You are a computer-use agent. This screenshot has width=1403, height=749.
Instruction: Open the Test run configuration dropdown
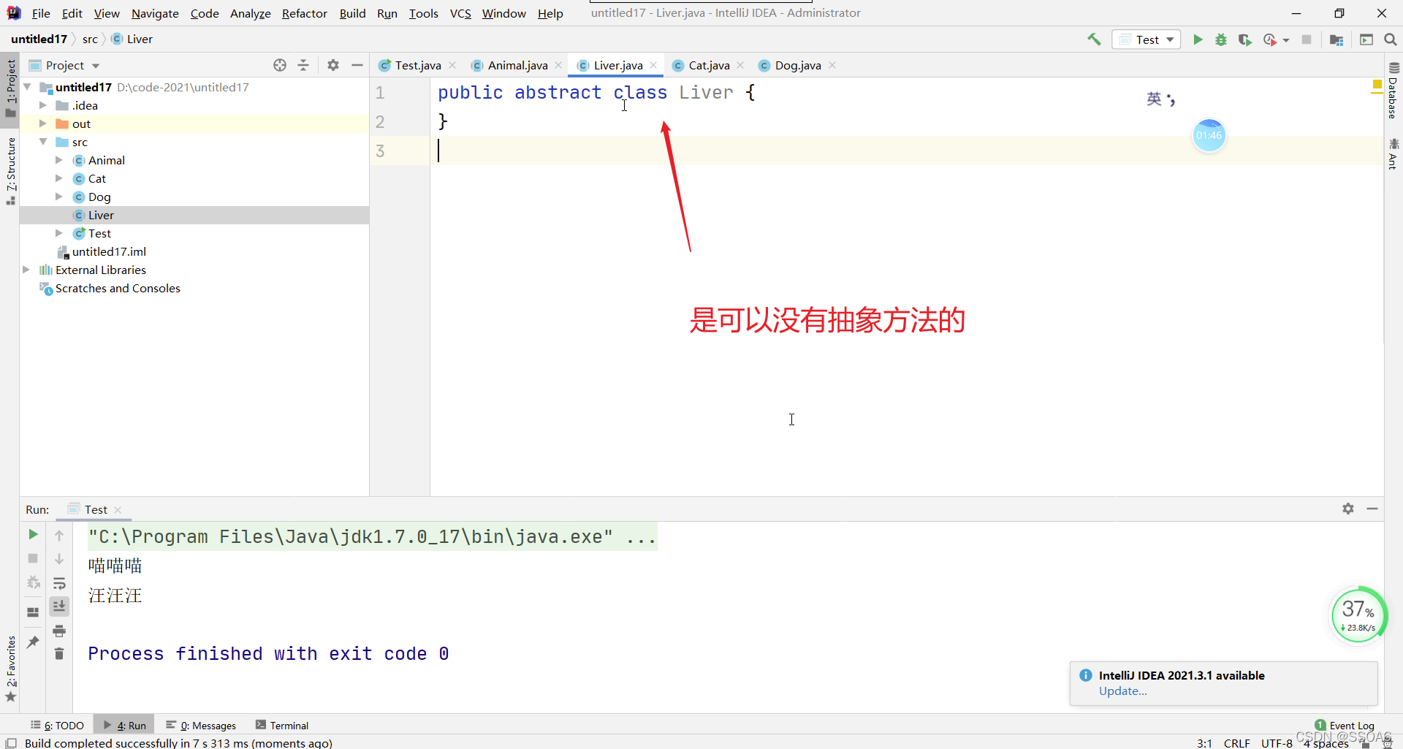pos(1147,39)
